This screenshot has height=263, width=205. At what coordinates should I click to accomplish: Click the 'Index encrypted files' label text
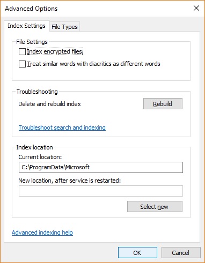(x=55, y=52)
